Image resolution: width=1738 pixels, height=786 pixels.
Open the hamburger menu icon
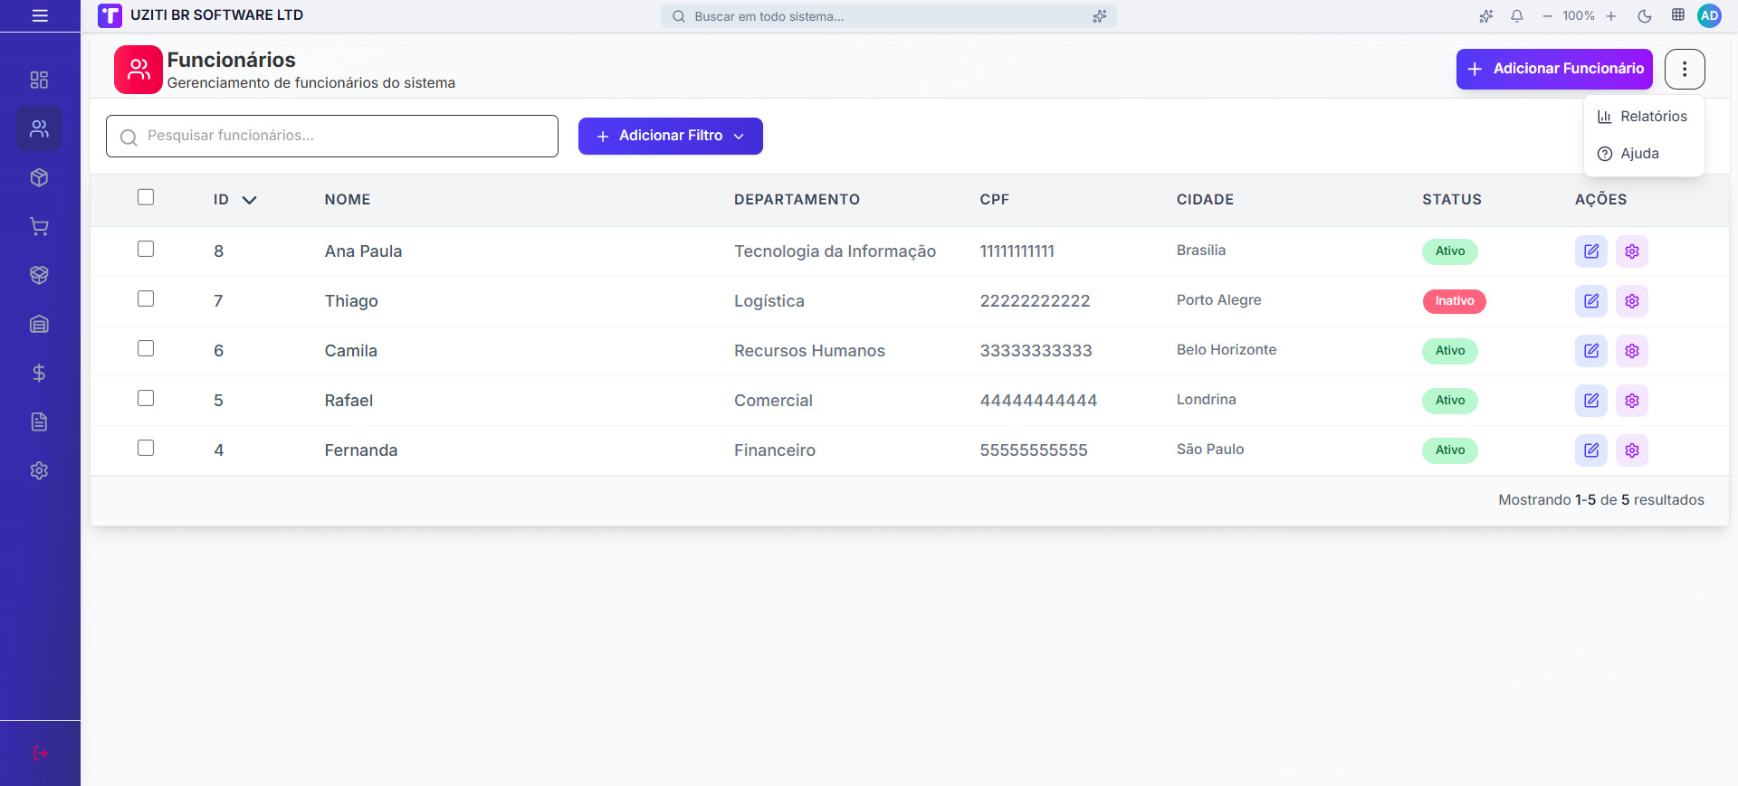pyautogui.click(x=40, y=15)
